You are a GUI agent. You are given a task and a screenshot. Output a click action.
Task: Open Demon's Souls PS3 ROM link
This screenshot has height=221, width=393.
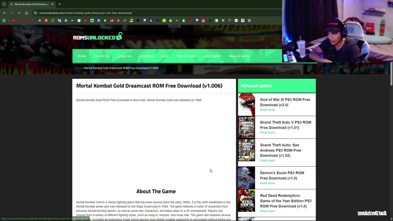(x=282, y=175)
